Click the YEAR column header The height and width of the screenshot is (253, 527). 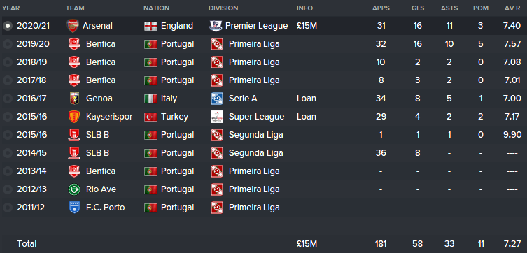11,8
